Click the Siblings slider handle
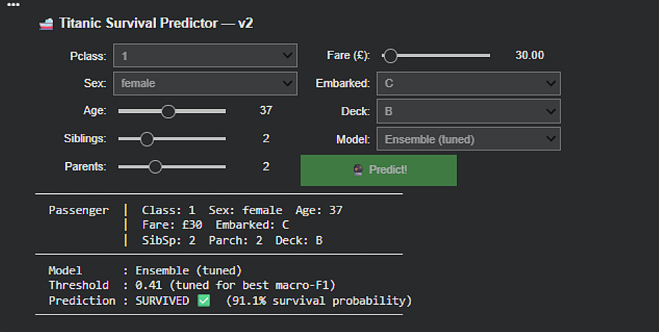The image size is (659, 332). click(146, 139)
